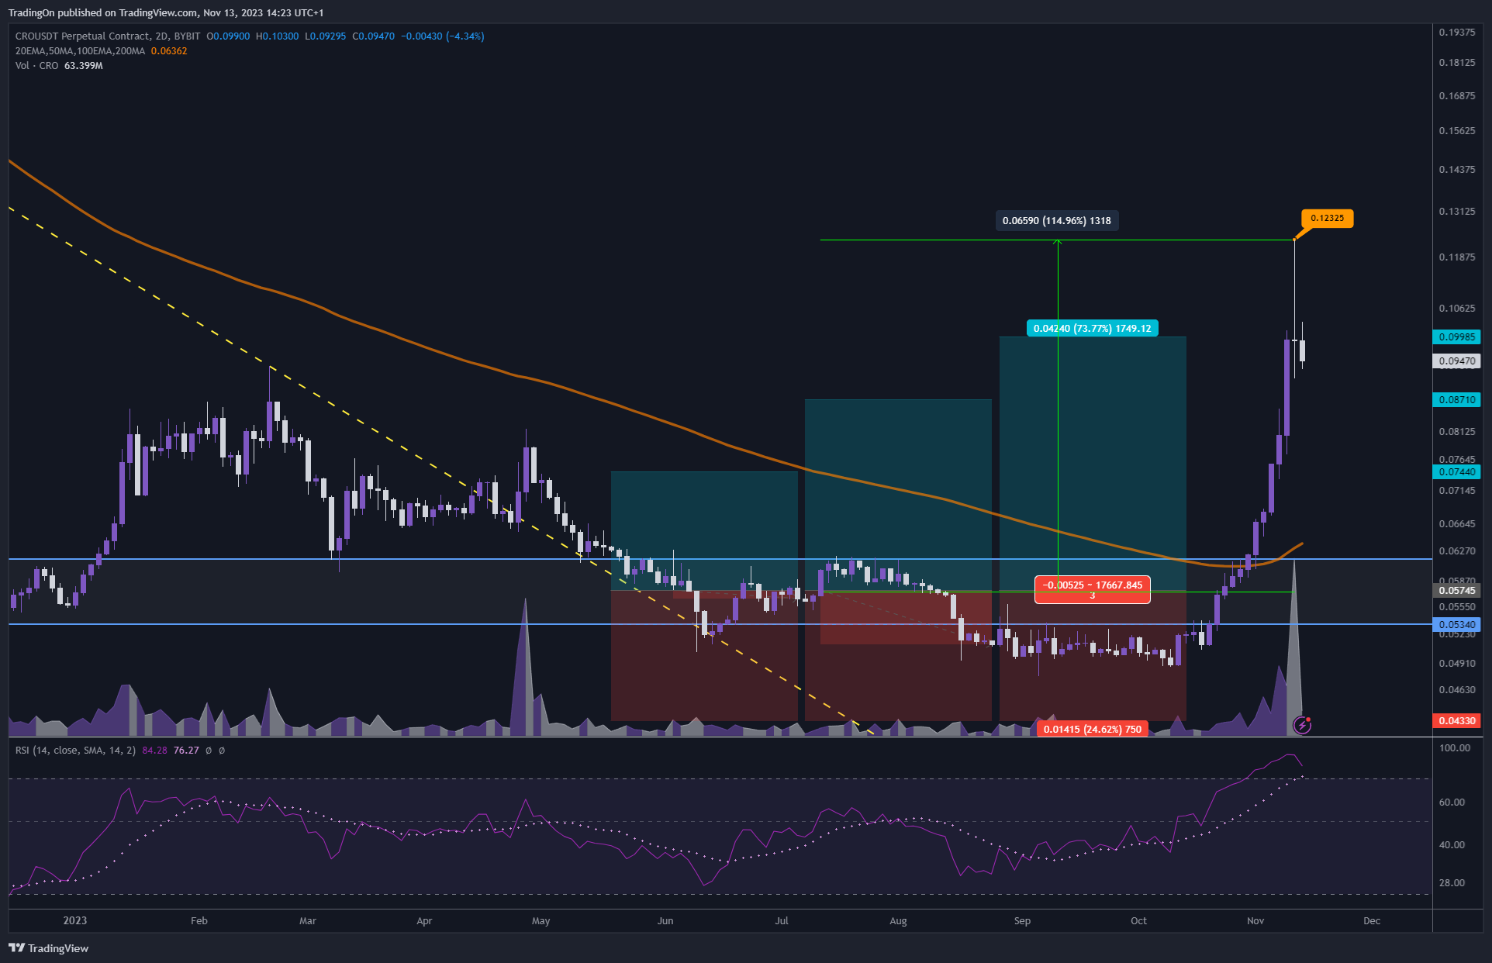Screen dimensions: 1492x963
Task: Click the close price C0.09470 value
Action: tap(373, 36)
